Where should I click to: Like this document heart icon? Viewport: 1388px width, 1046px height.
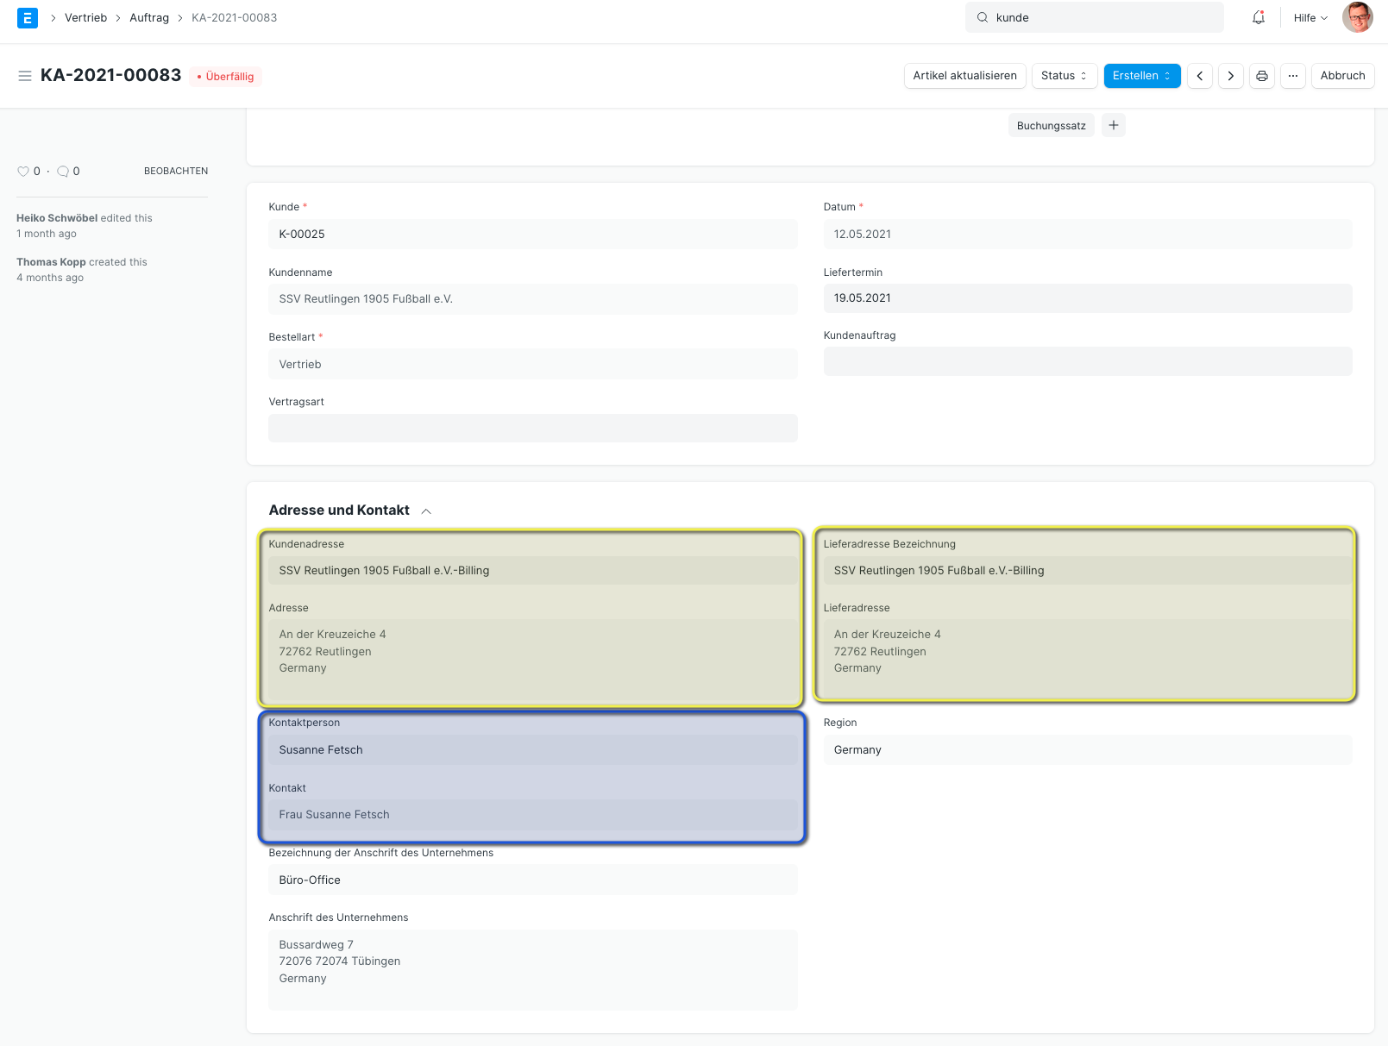pyautogui.click(x=23, y=172)
